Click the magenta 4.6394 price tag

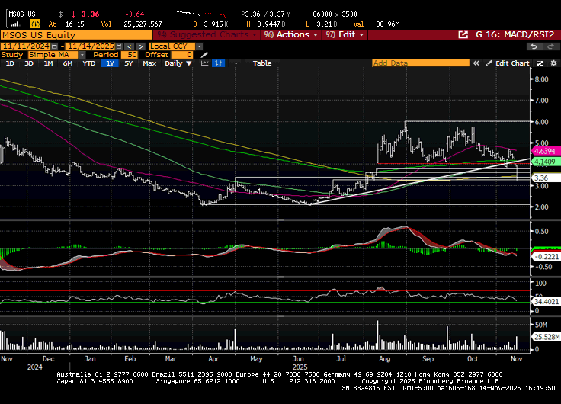(x=544, y=151)
